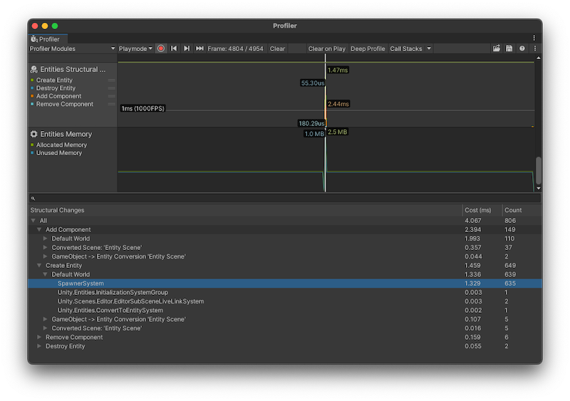Toggle Clear on Play

[326, 48]
